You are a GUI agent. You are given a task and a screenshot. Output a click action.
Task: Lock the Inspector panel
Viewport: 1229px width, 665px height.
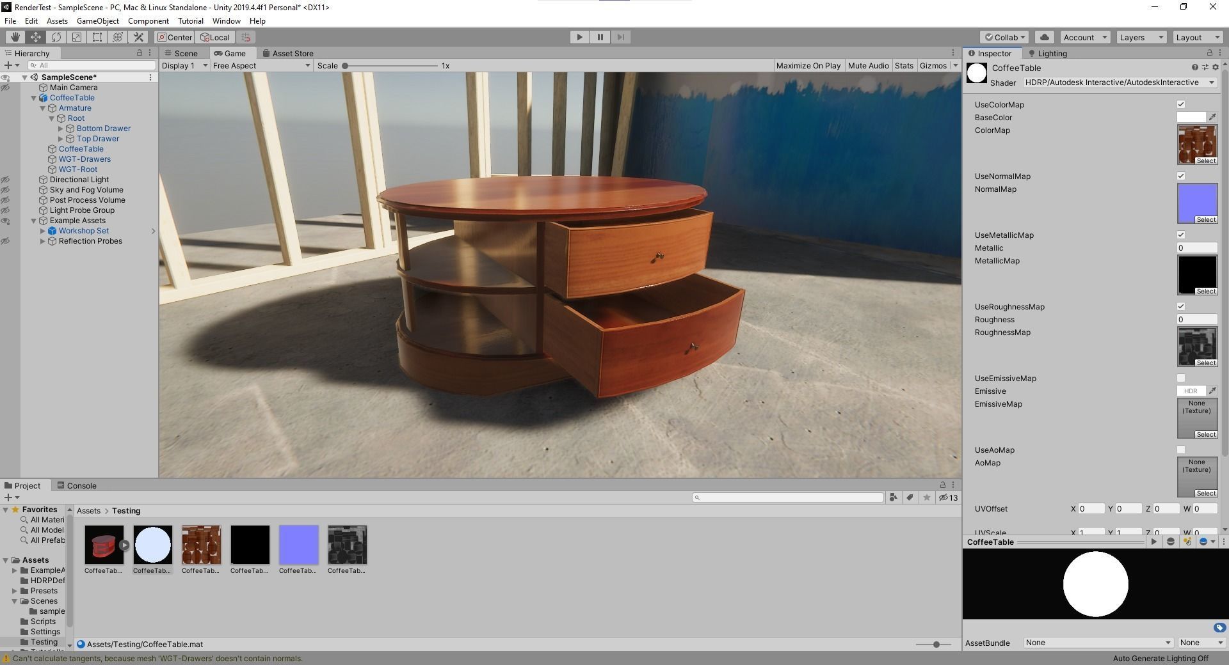point(1209,52)
